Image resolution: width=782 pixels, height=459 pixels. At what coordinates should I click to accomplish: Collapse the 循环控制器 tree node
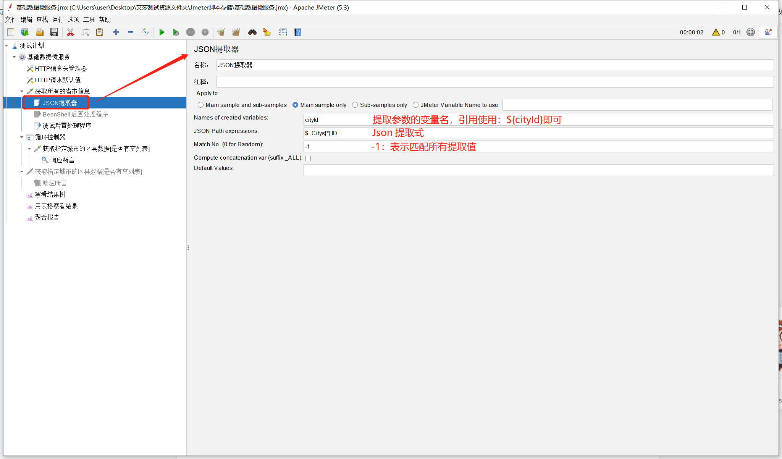click(22, 137)
